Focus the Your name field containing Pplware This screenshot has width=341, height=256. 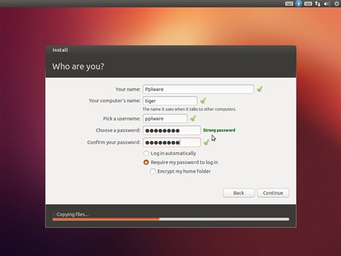198,89
